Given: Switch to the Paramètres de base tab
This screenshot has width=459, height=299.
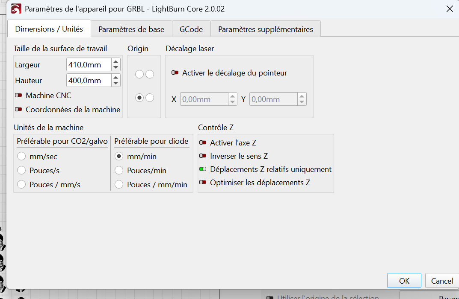Looking at the screenshot, I should (131, 29).
